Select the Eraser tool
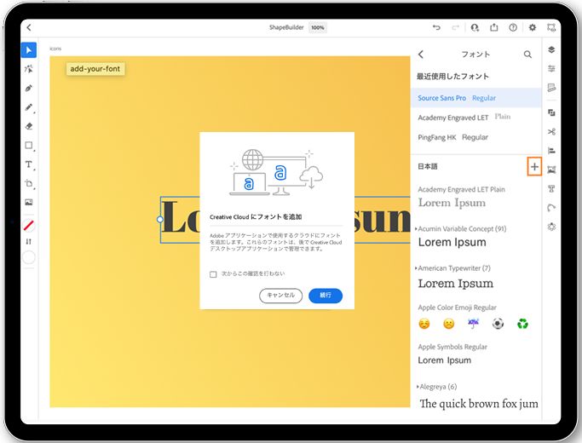The width and height of the screenshot is (582, 443). [29, 126]
